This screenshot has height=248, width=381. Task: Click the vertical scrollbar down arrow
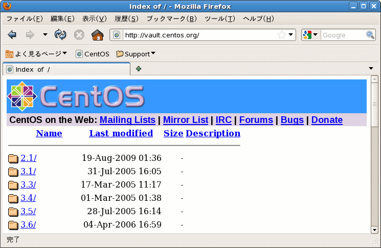point(374,230)
